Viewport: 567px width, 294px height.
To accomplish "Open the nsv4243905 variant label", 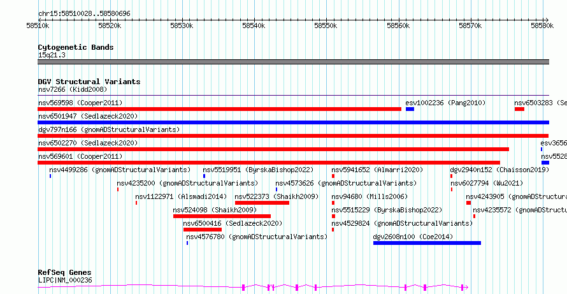I will click(517, 196).
